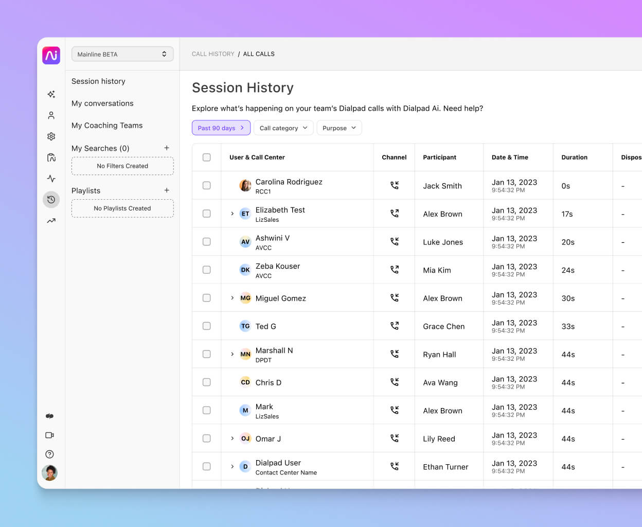The height and width of the screenshot is (527, 642).
Task: Open Settings with the gear icon
Action: point(51,136)
